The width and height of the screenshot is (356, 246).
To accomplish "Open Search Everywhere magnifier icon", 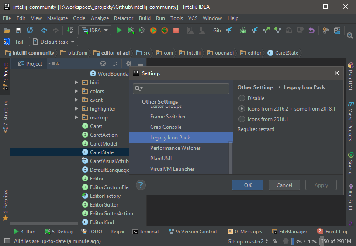I will pos(350,35).
